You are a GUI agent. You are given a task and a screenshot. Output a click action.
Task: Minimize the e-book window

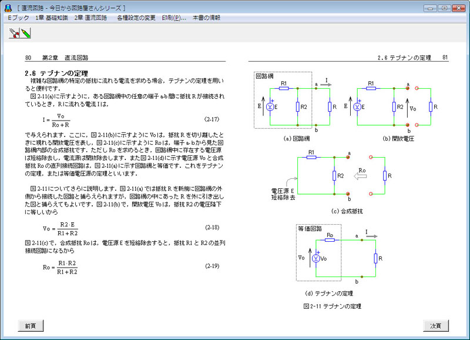[430, 8]
